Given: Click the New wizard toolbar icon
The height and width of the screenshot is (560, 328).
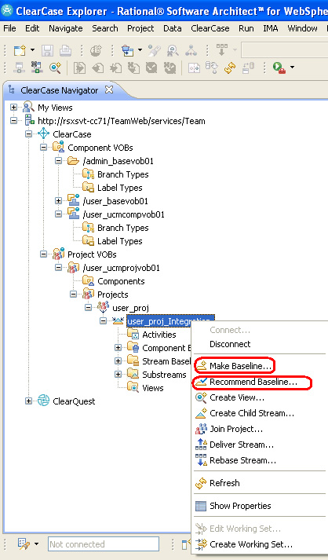Looking at the screenshot, I should [20, 50].
